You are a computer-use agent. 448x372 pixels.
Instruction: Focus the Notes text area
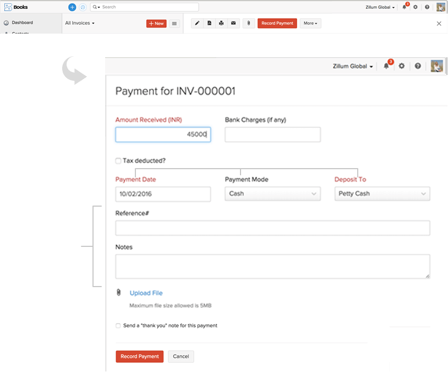pyautogui.click(x=272, y=266)
